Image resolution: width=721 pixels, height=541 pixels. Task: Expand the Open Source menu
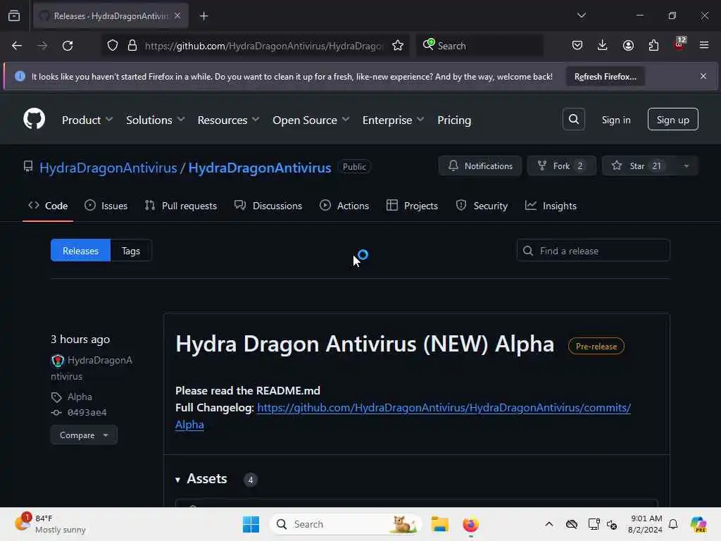pos(311,120)
